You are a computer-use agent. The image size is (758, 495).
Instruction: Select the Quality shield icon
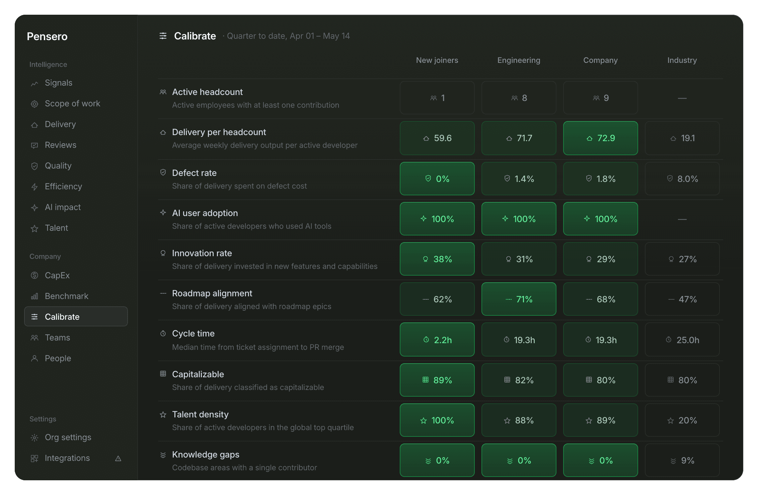pyautogui.click(x=34, y=166)
